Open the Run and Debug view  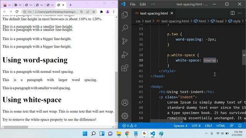click(125, 54)
